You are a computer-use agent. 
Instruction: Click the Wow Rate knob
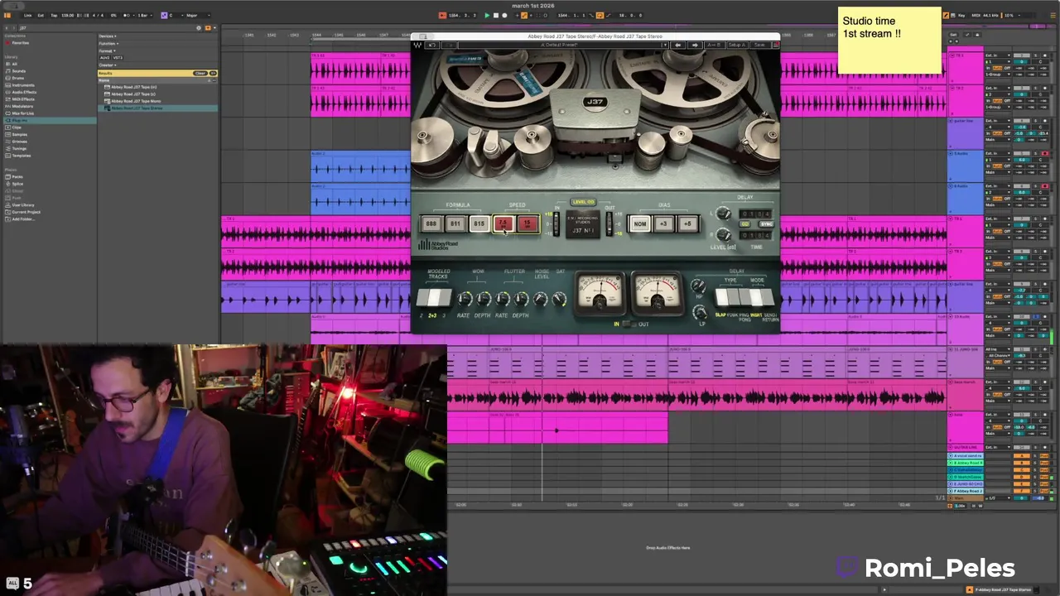pos(465,300)
